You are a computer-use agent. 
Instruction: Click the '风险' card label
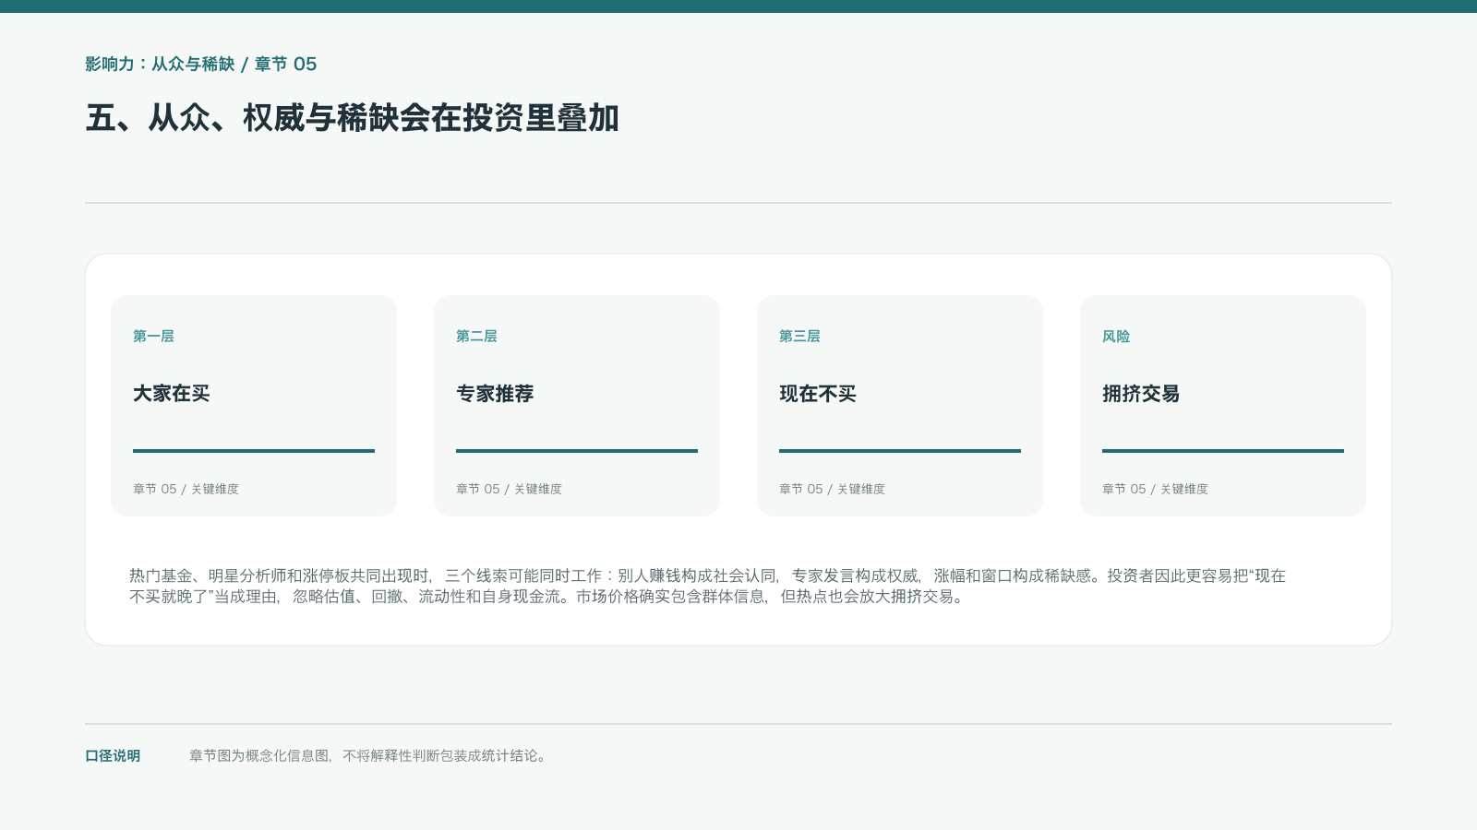point(1116,336)
